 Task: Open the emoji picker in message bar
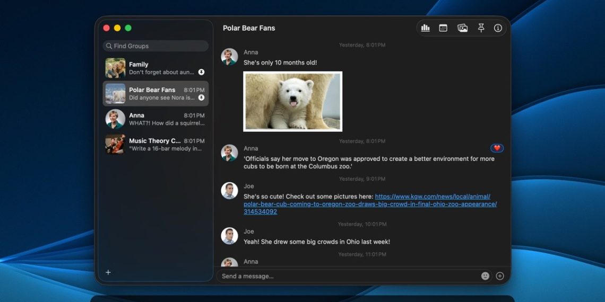tap(485, 276)
